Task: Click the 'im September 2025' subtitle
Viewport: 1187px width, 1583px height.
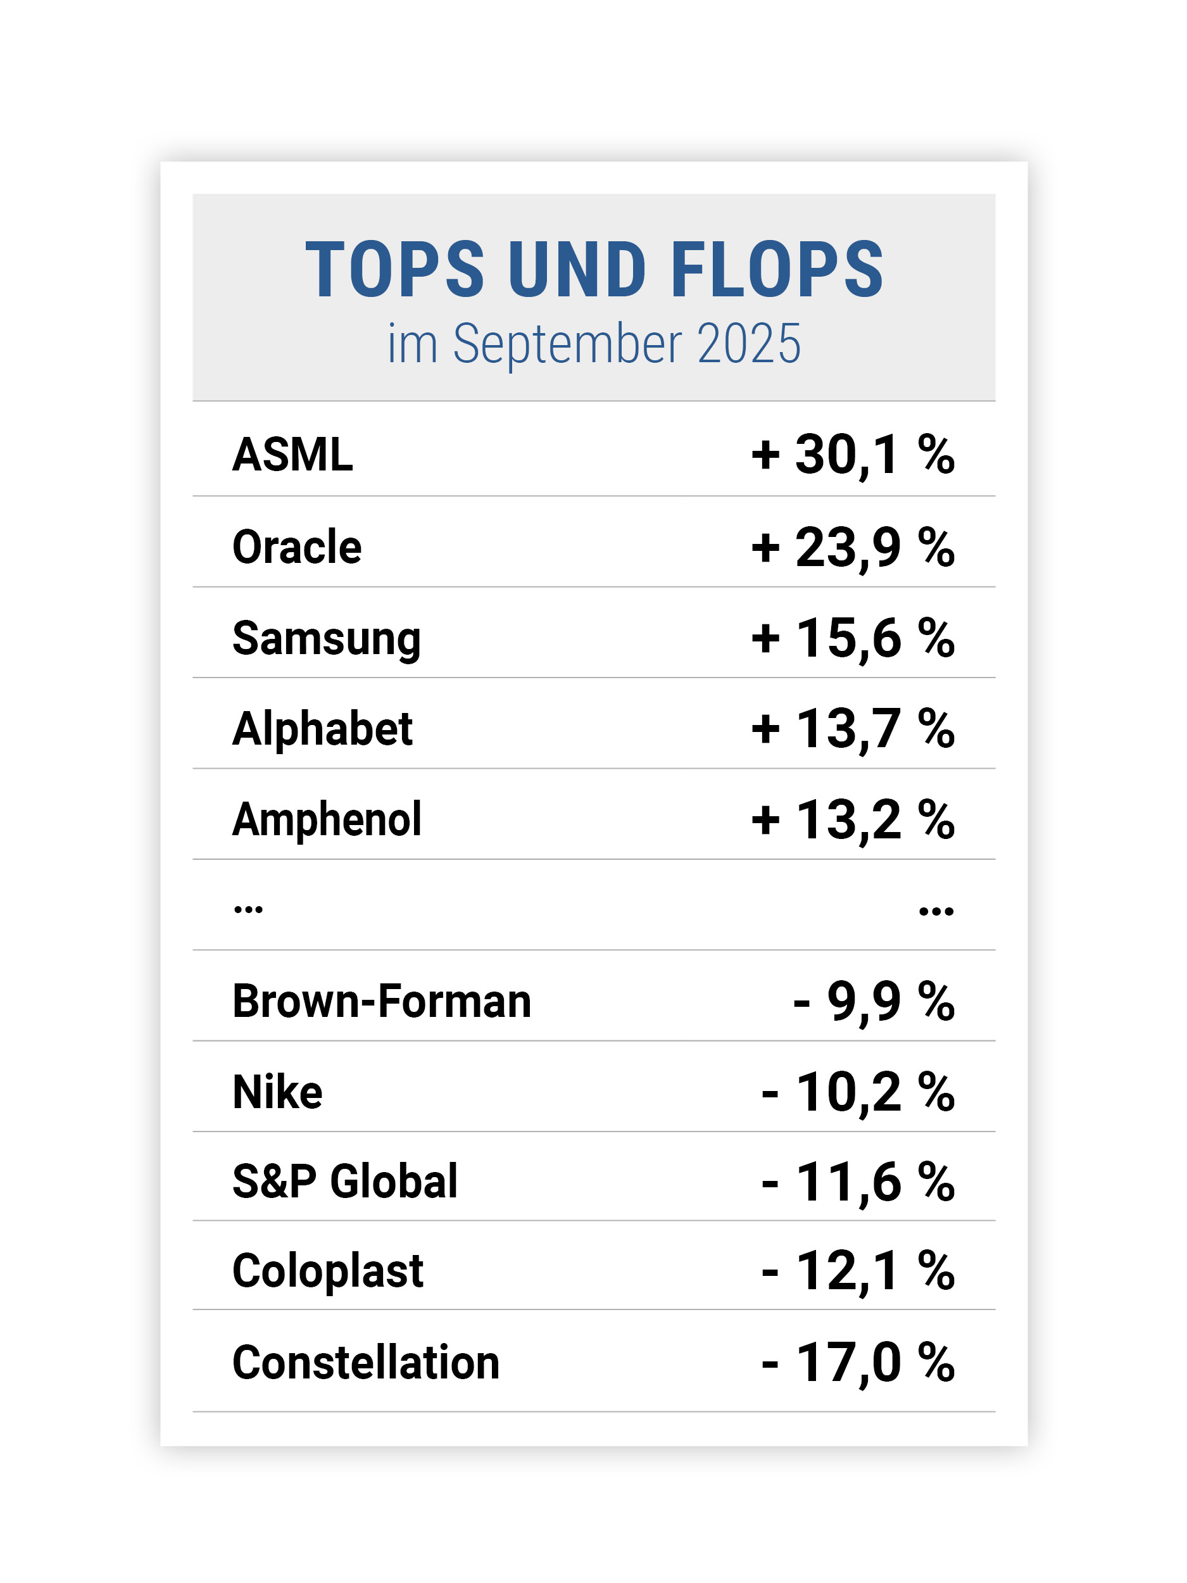Action: [594, 344]
